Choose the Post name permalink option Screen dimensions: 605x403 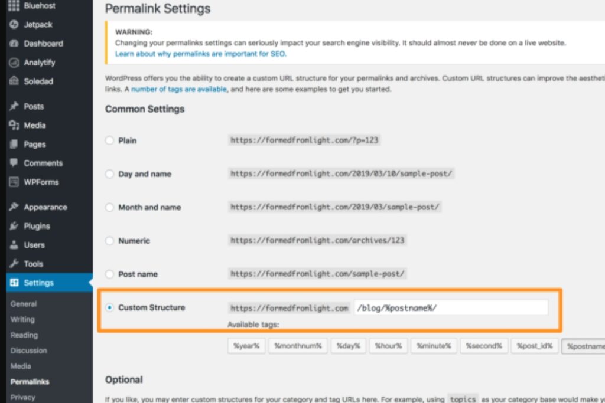[109, 274]
